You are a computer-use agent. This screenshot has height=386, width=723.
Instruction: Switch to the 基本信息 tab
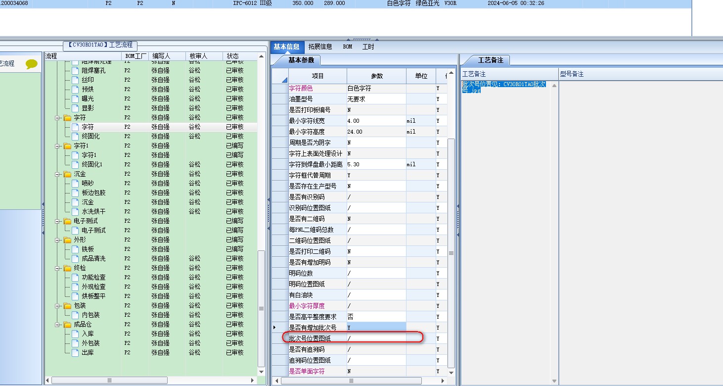pyautogui.click(x=287, y=47)
